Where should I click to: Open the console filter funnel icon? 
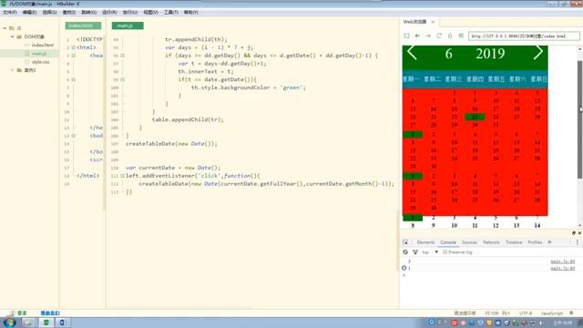[415, 252]
